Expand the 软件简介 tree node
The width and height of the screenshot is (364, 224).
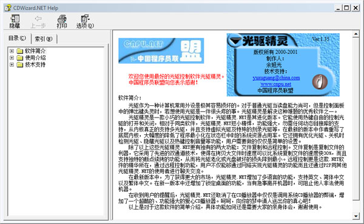[x=12, y=51]
